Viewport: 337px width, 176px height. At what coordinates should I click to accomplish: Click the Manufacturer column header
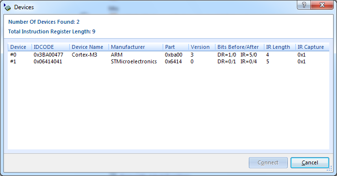click(136, 47)
